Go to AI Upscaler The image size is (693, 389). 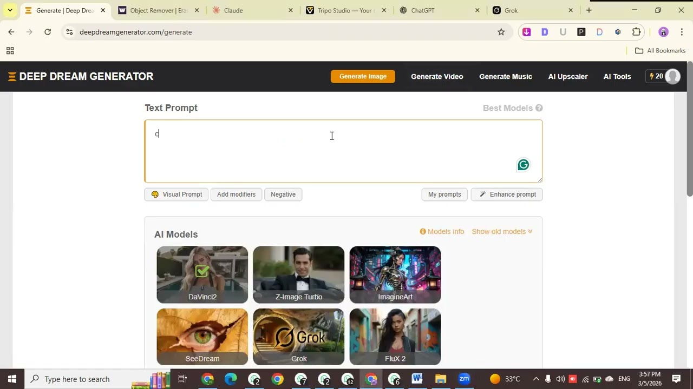click(568, 77)
